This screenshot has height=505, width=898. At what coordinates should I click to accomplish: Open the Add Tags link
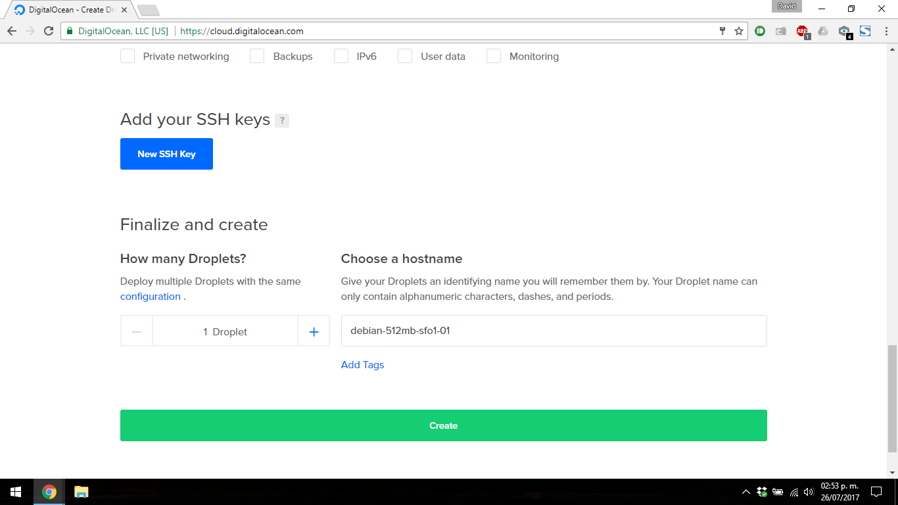[x=363, y=365]
